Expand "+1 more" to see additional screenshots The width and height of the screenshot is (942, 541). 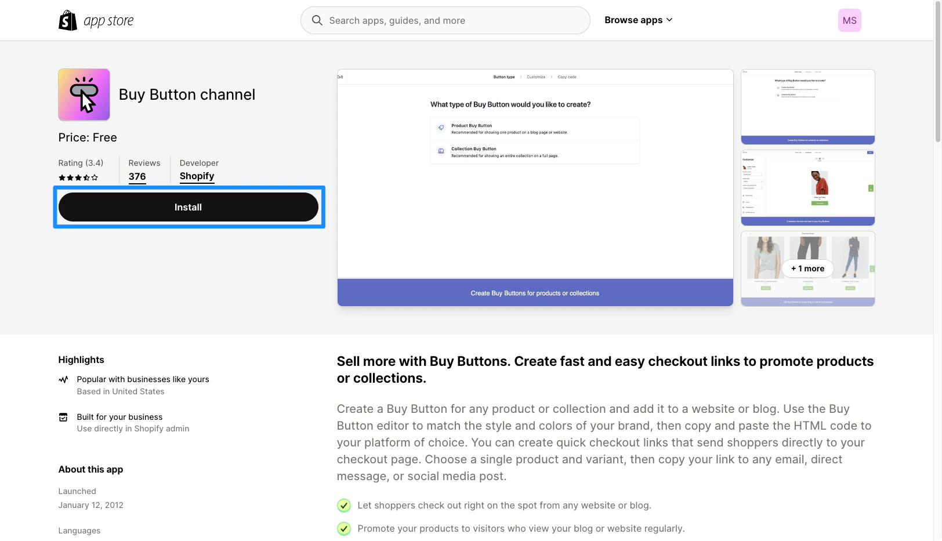pos(807,268)
